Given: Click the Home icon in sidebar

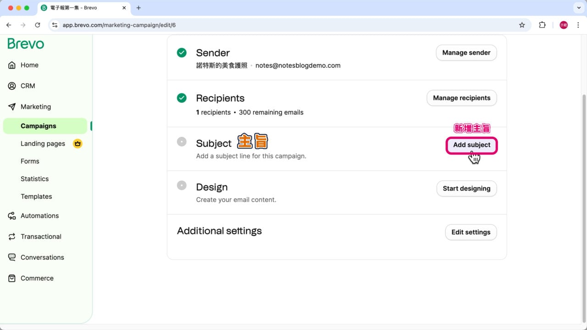Looking at the screenshot, I should [x=12, y=65].
